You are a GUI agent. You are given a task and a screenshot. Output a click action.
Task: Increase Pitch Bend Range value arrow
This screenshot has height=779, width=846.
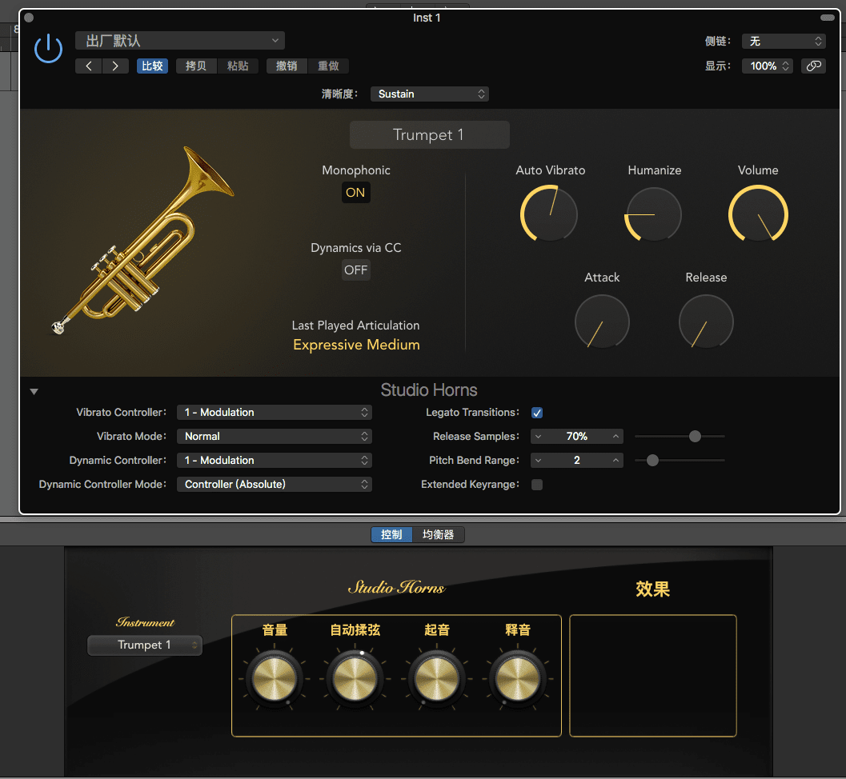point(615,461)
